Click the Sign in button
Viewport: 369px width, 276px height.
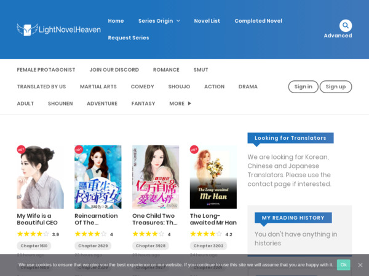pos(303,86)
